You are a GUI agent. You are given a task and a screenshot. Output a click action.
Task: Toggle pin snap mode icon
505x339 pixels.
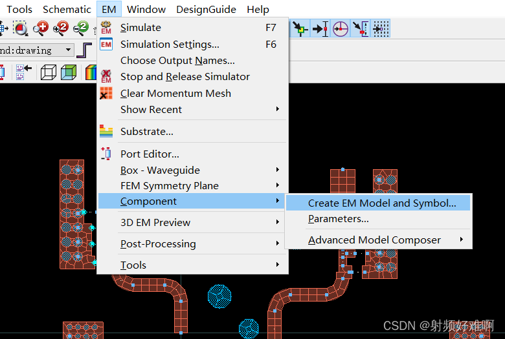(300, 28)
